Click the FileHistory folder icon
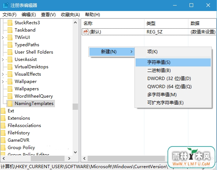 (3, 133)
